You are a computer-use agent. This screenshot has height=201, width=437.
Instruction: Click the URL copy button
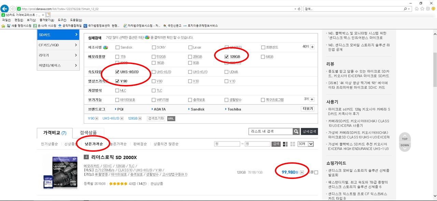coord(171,118)
